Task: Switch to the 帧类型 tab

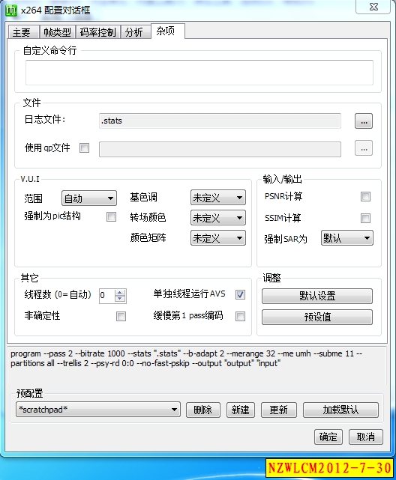Action: [x=57, y=32]
